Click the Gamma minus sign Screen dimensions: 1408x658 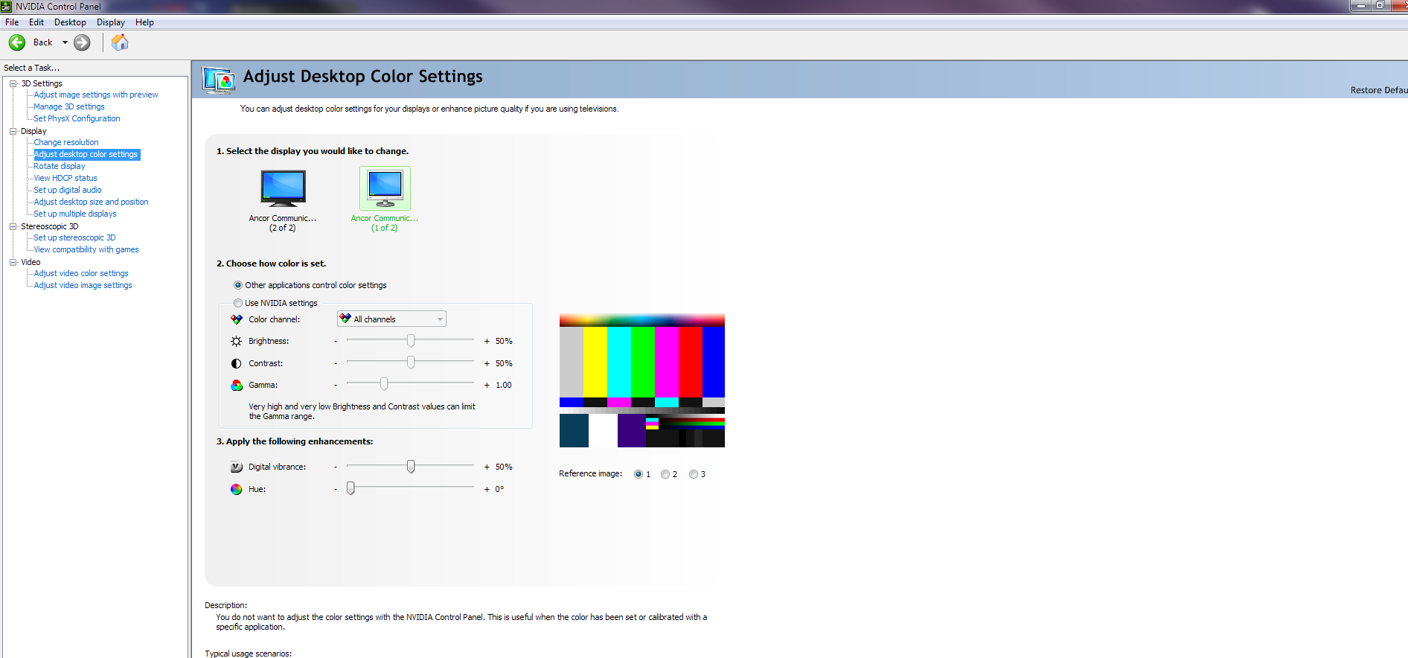tap(336, 385)
